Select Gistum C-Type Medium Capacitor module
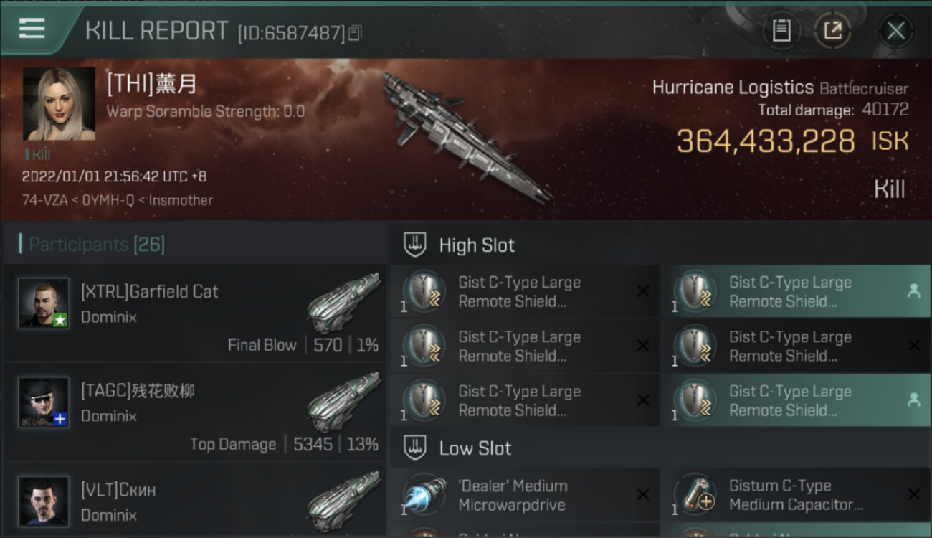 pos(795,495)
